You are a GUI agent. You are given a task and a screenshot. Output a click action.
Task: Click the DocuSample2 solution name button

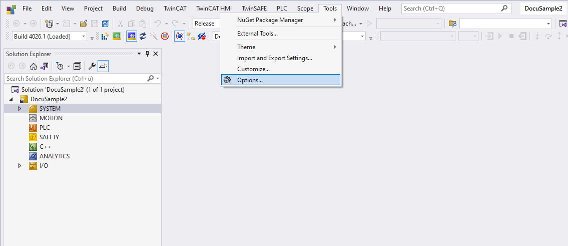tap(543, 9)
